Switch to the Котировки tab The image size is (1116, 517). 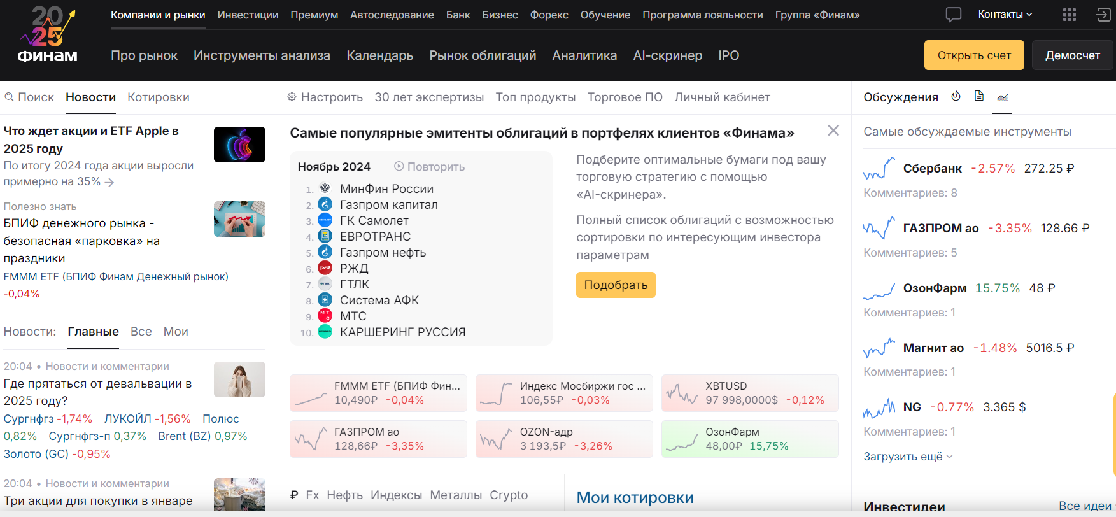coord(158,97)
